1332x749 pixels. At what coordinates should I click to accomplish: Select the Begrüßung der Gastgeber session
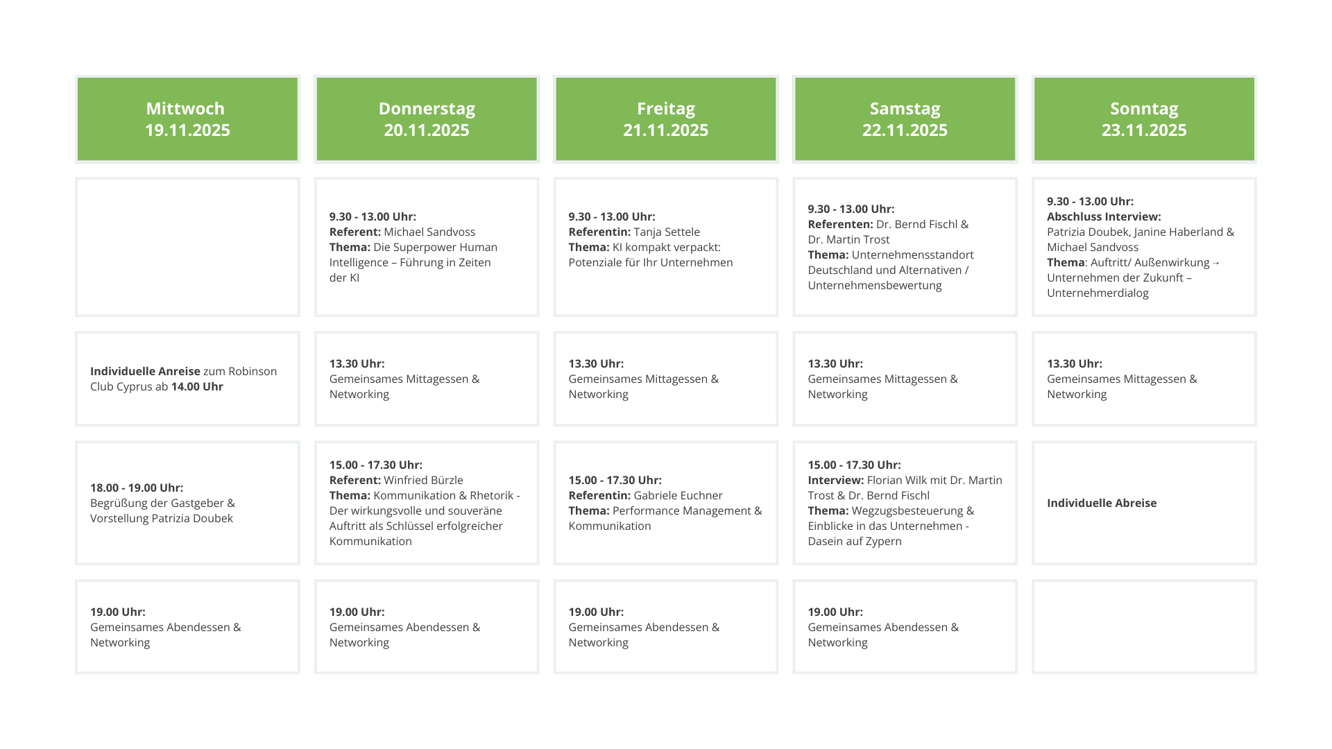coord(187,503)
